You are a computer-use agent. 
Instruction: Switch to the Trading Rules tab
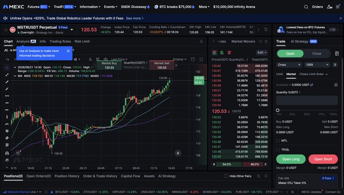pyautogui.click(x=60, y=41)
